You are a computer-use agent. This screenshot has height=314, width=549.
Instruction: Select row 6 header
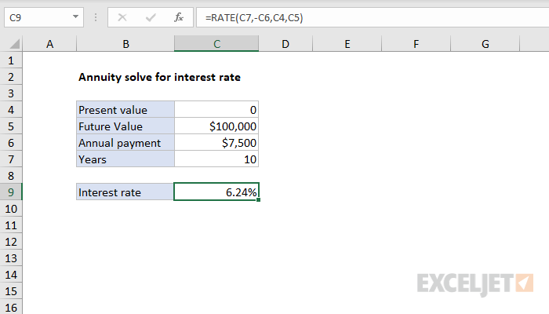[11, 143]
